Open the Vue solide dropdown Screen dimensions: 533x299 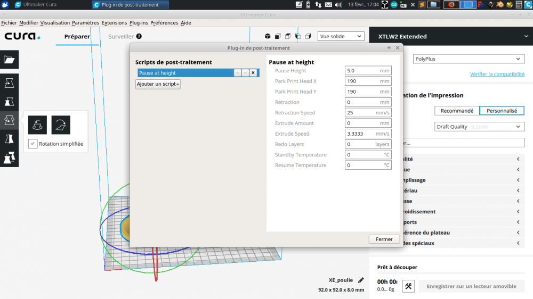click(x=341, y=36)
